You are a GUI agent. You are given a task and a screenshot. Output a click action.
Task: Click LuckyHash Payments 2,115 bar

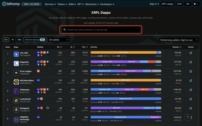click(126, 99)
